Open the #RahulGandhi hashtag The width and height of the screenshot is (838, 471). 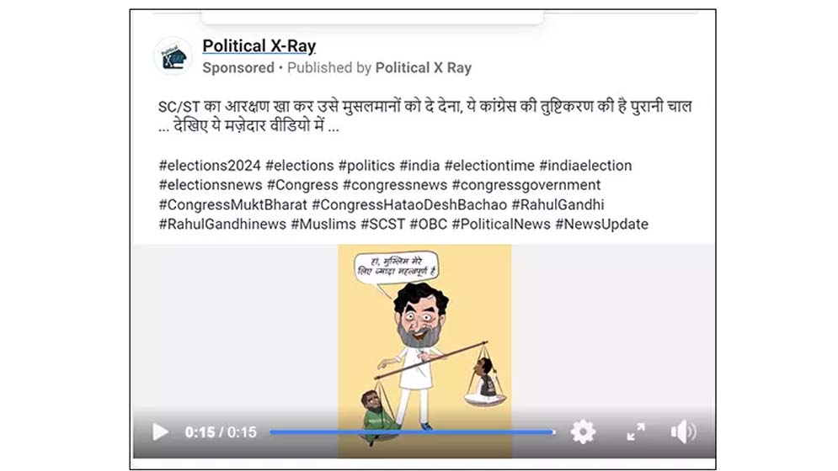[558, 204]
